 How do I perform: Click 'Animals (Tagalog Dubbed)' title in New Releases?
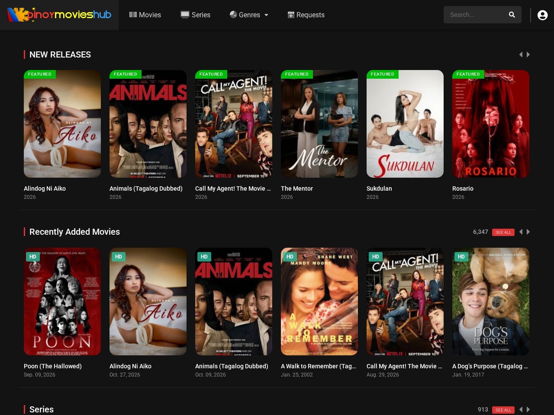pos(146,188)
